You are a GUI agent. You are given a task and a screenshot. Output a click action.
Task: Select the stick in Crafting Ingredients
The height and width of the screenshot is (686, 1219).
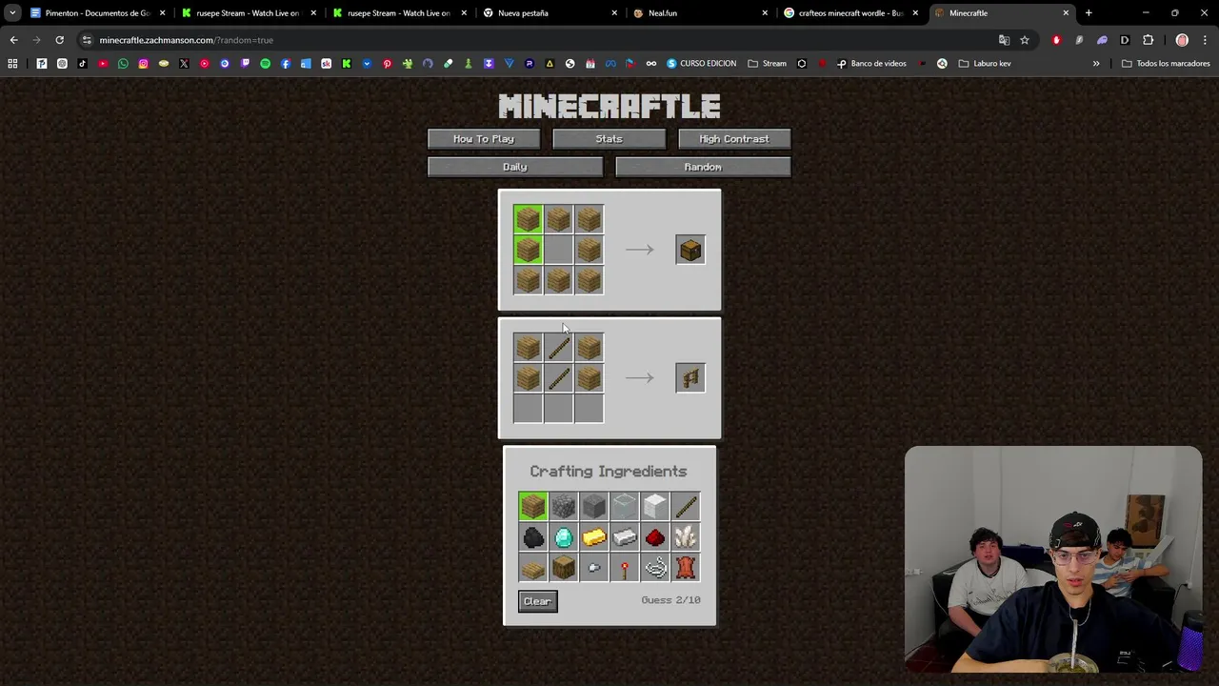(x=685, y=506)
